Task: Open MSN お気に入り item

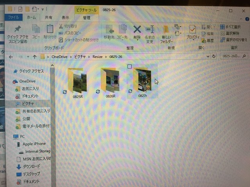Action: [x=34, y=159]
